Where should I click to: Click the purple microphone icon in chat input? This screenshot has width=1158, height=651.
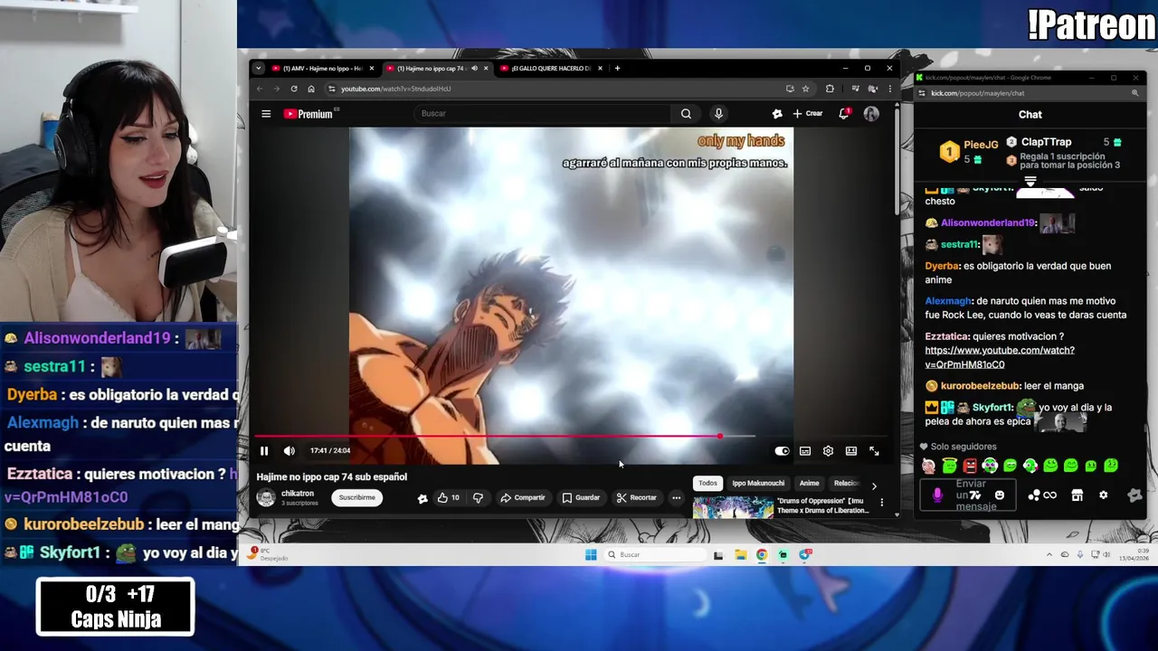pyautogui.click(x=937, y=495)
